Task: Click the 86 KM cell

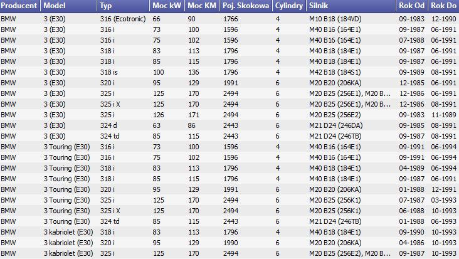Action: click(x=191, y=125)
